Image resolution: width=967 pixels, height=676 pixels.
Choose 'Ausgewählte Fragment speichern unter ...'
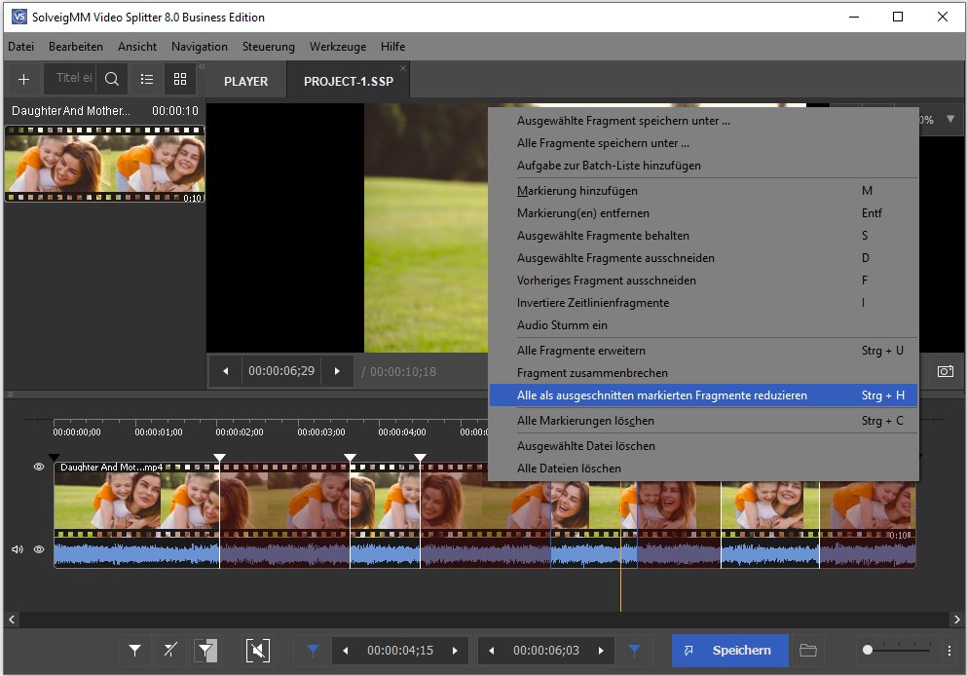pos(703,121)
